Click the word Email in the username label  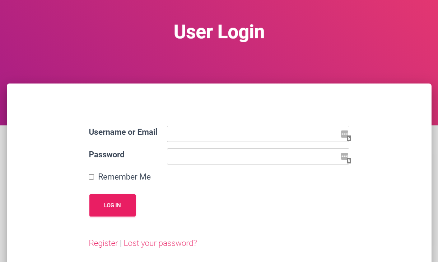[147, 132]
